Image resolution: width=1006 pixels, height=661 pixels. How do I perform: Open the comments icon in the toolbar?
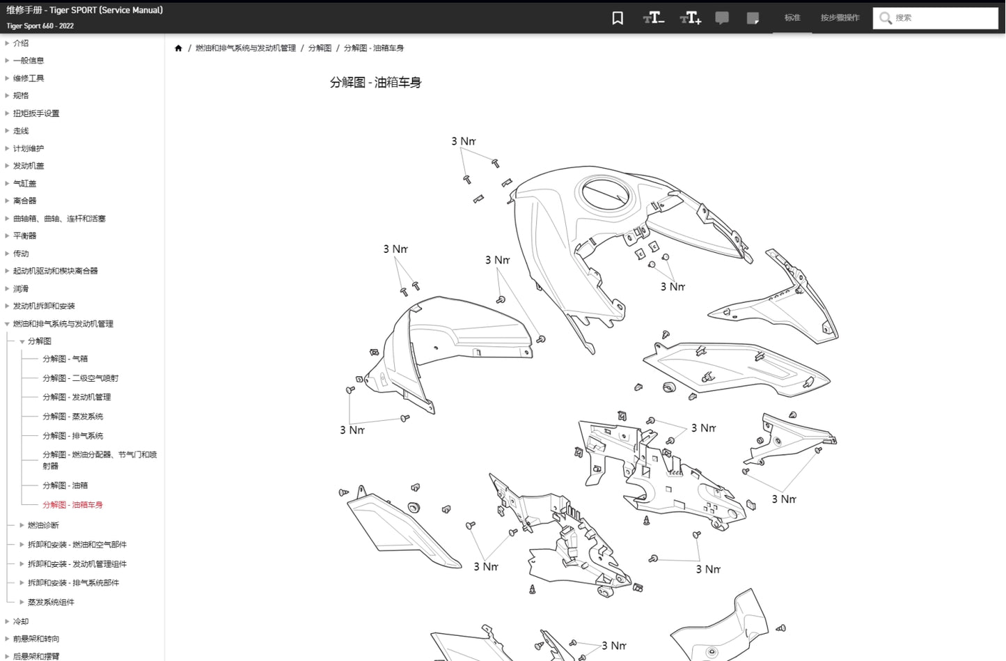(x=722, y=18)
